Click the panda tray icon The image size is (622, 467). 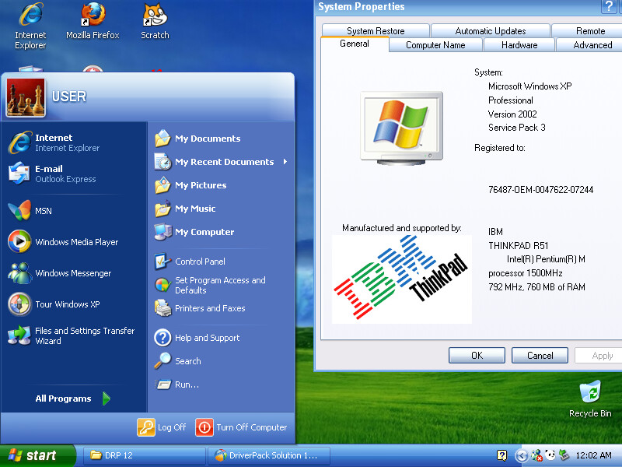[550, 455]
